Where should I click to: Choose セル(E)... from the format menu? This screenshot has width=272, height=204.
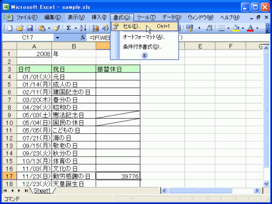144,27
